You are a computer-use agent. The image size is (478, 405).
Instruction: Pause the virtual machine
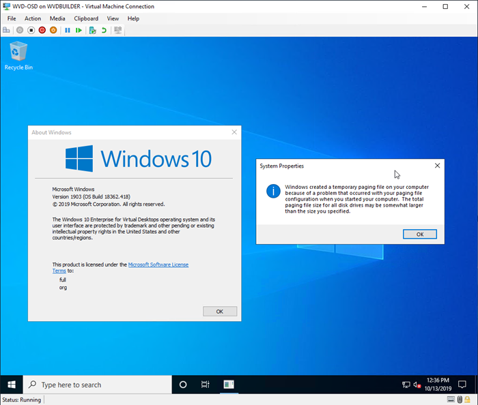(68, 30)
